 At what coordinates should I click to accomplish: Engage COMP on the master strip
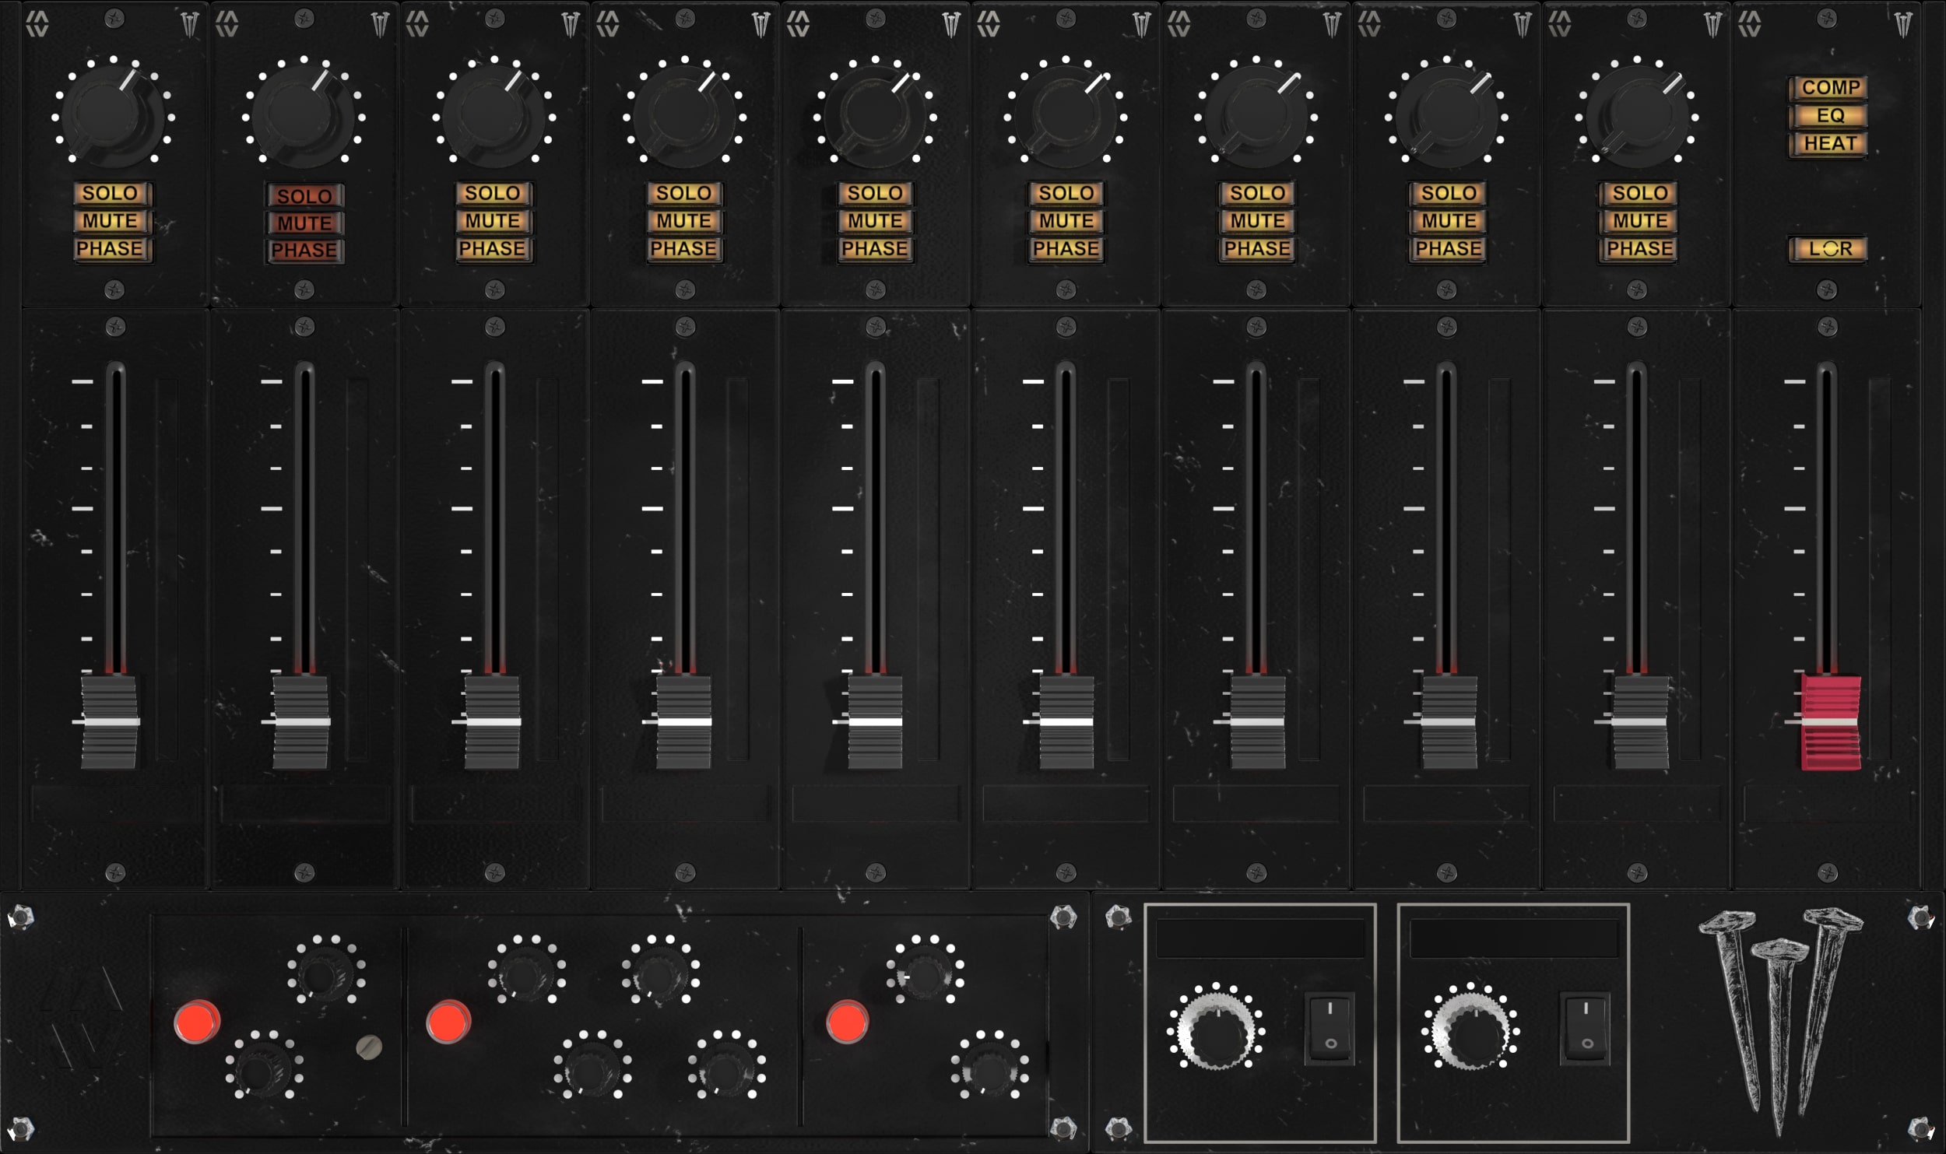point(1827,88)
